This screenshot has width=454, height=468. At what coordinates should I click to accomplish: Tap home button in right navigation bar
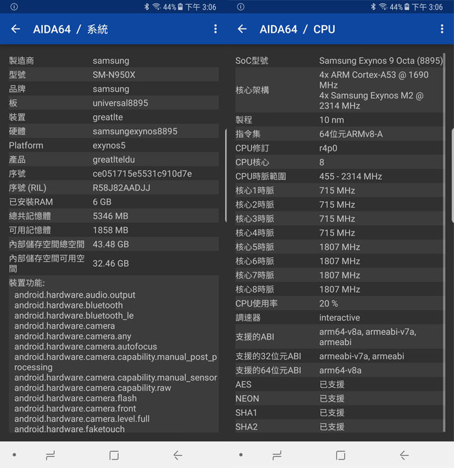click(x=340, y=455)
